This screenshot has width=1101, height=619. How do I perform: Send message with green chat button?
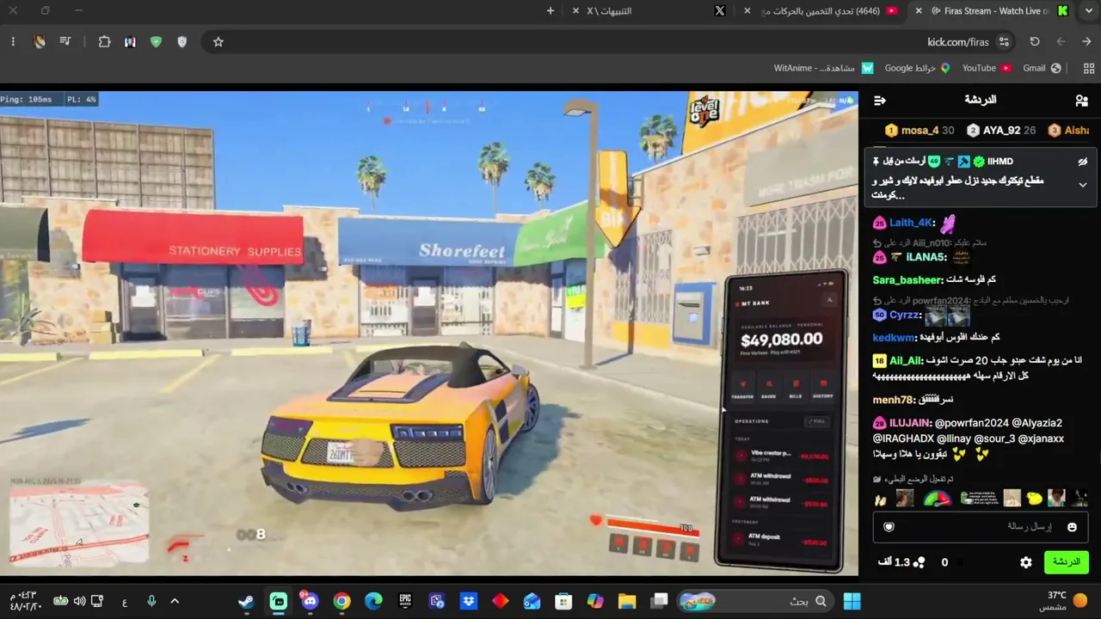[1067, 562]
